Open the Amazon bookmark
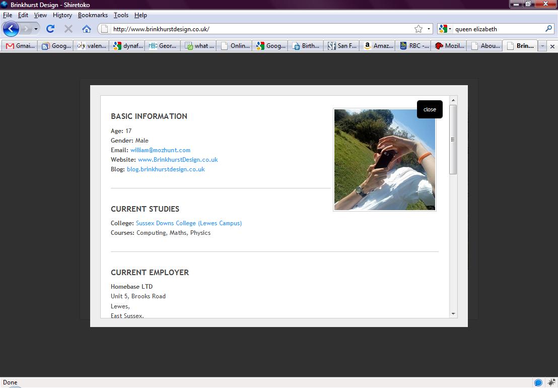The height and width of the screenshot is (388, 558). pos(378,46)
